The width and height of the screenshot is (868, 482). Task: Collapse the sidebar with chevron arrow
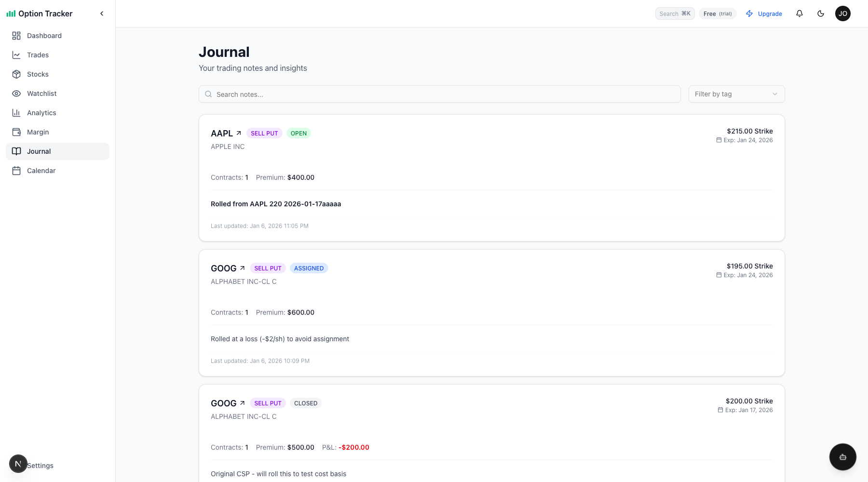(102, 13)
